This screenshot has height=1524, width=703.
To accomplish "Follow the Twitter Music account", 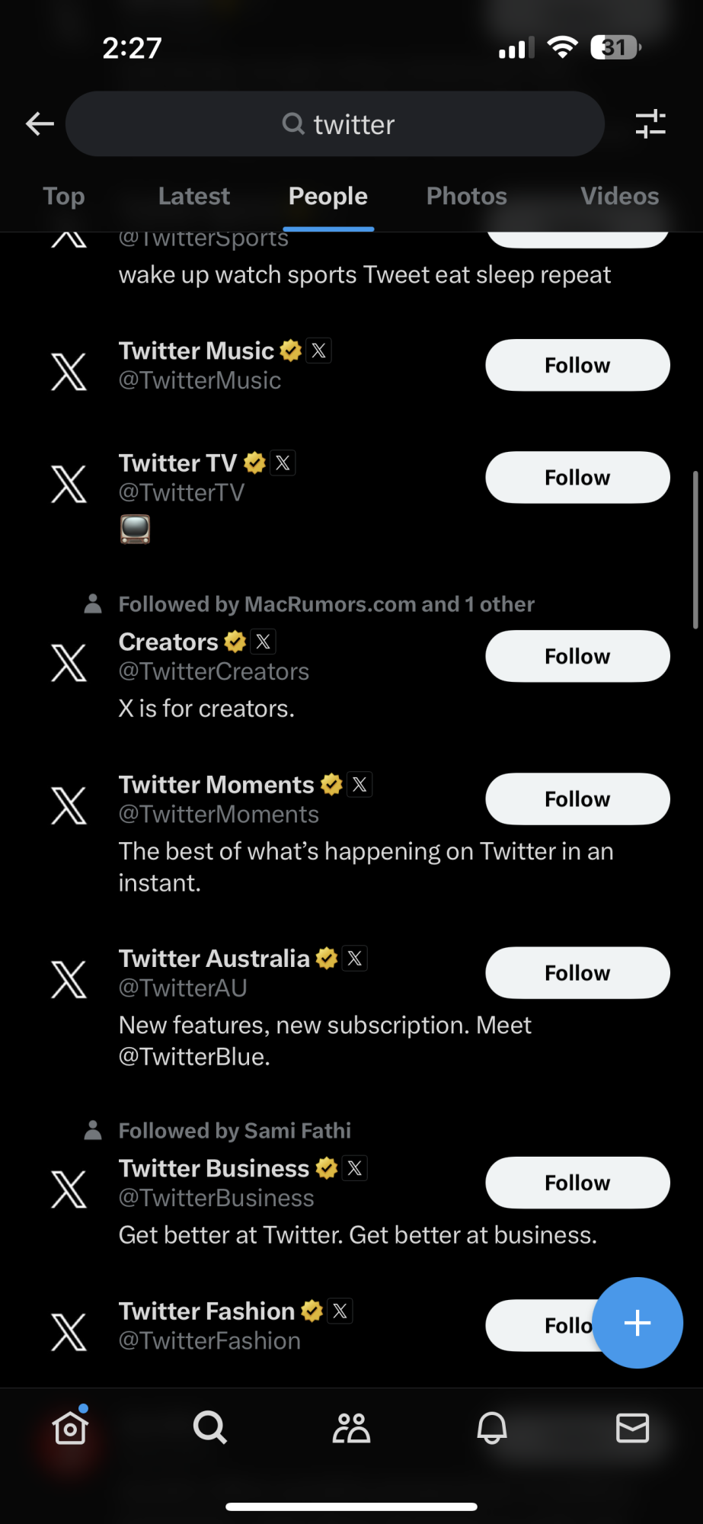I will coord(577,365).
